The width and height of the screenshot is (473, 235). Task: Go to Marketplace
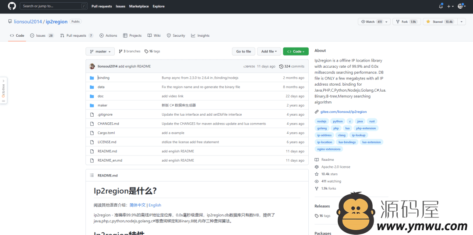(139, 6)
